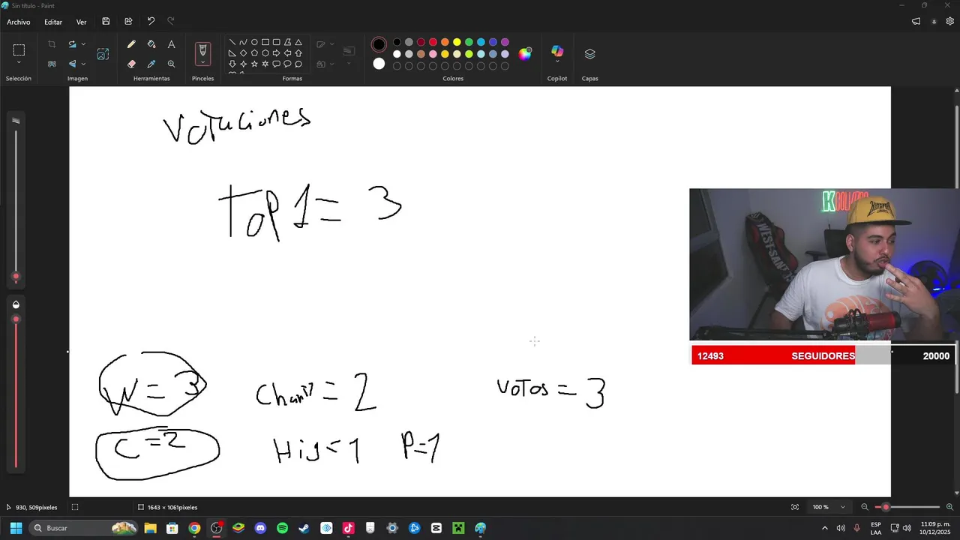Choose the straight Line shape

(x=232, y=42)
